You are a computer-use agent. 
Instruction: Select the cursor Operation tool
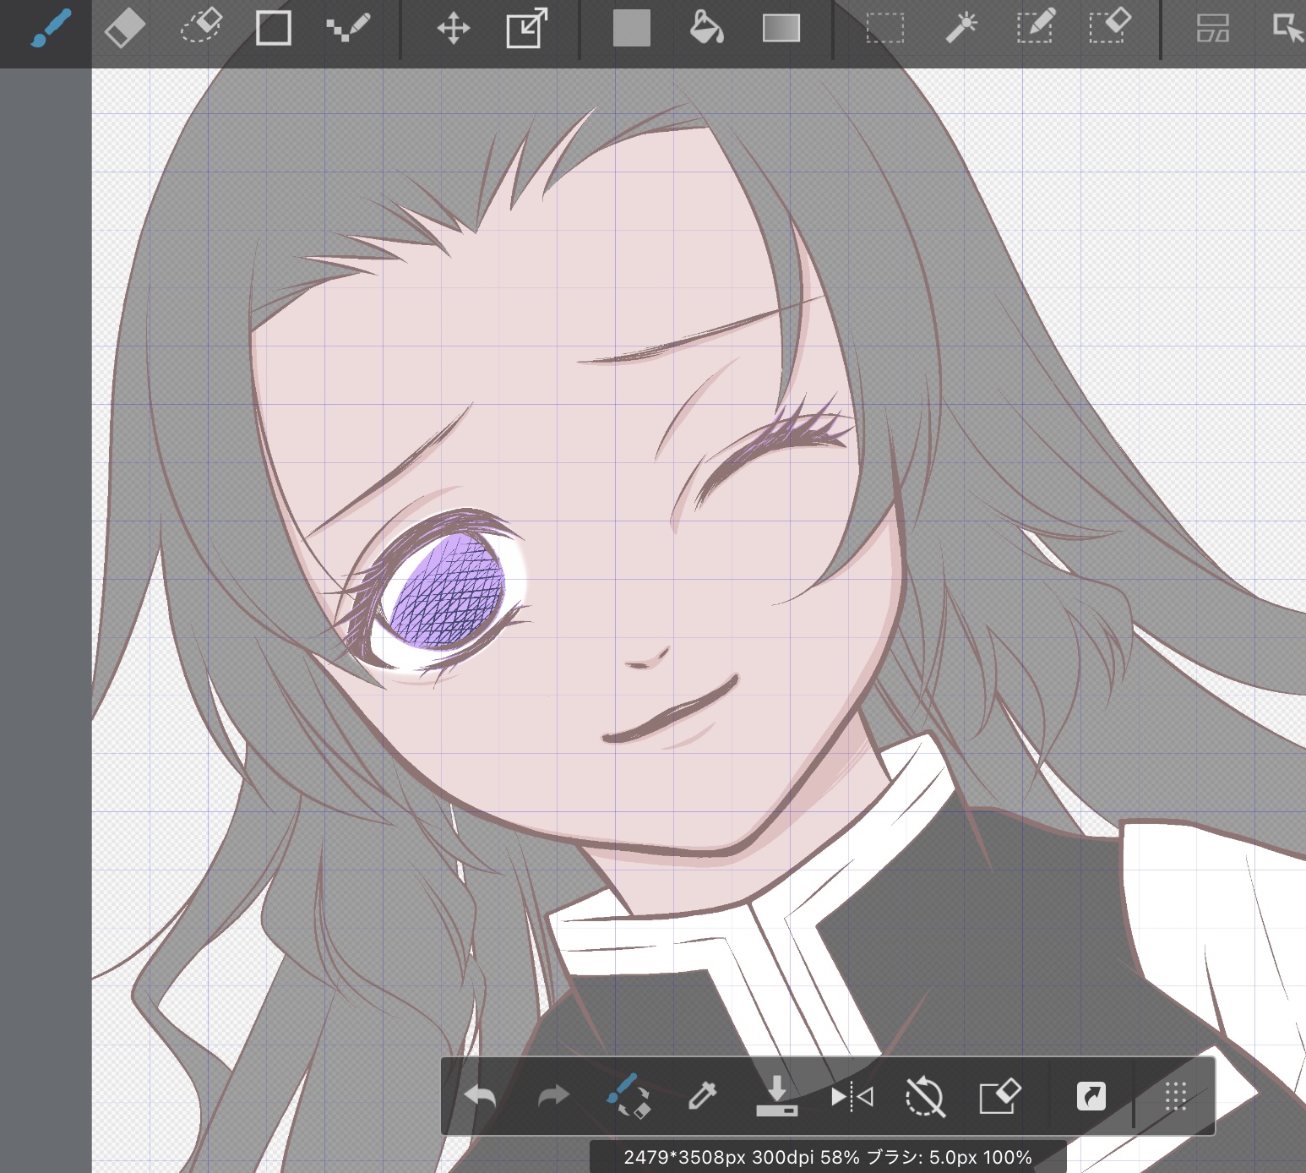(1288, 28)
